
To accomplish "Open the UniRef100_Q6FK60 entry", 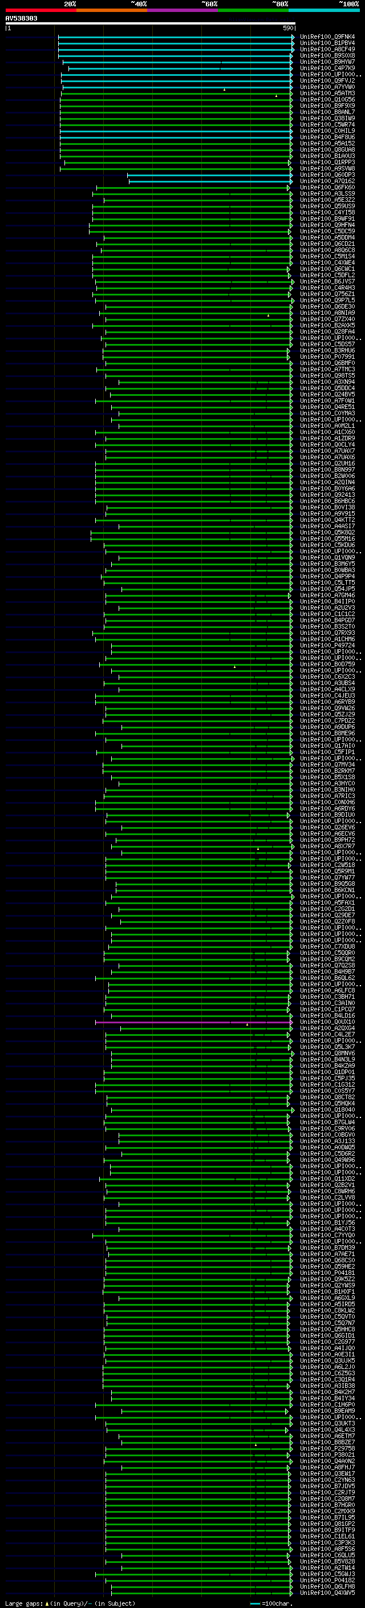I will point(327,187).
